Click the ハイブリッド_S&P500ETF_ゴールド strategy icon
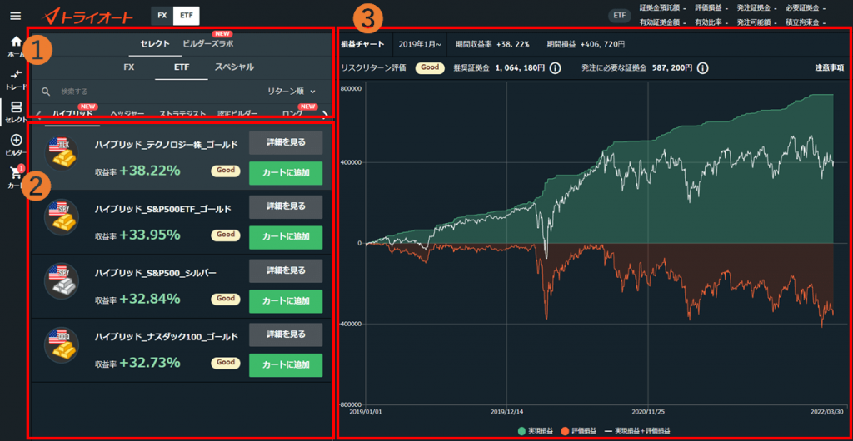 click(x=62, y=217)
